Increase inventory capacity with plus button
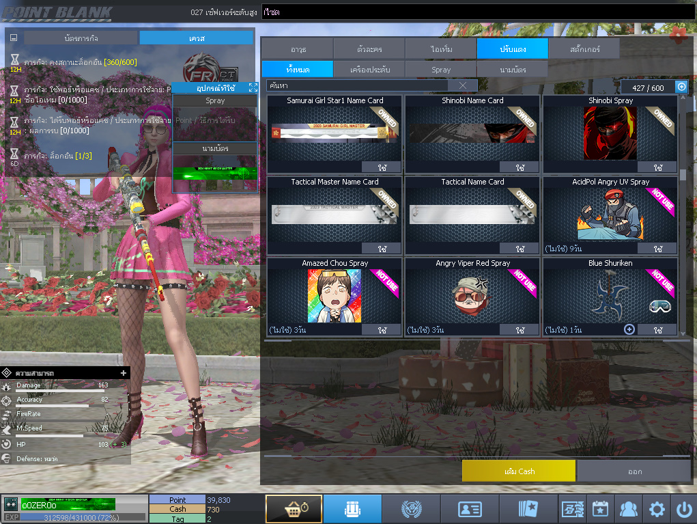 [x=681, y=87]
